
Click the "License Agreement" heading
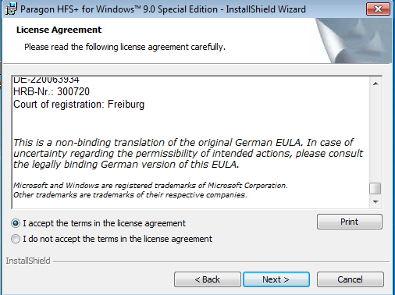pyautogui.click(x=59, y=30)
